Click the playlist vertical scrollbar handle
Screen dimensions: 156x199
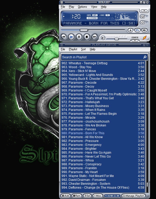[x=147, y=184]
